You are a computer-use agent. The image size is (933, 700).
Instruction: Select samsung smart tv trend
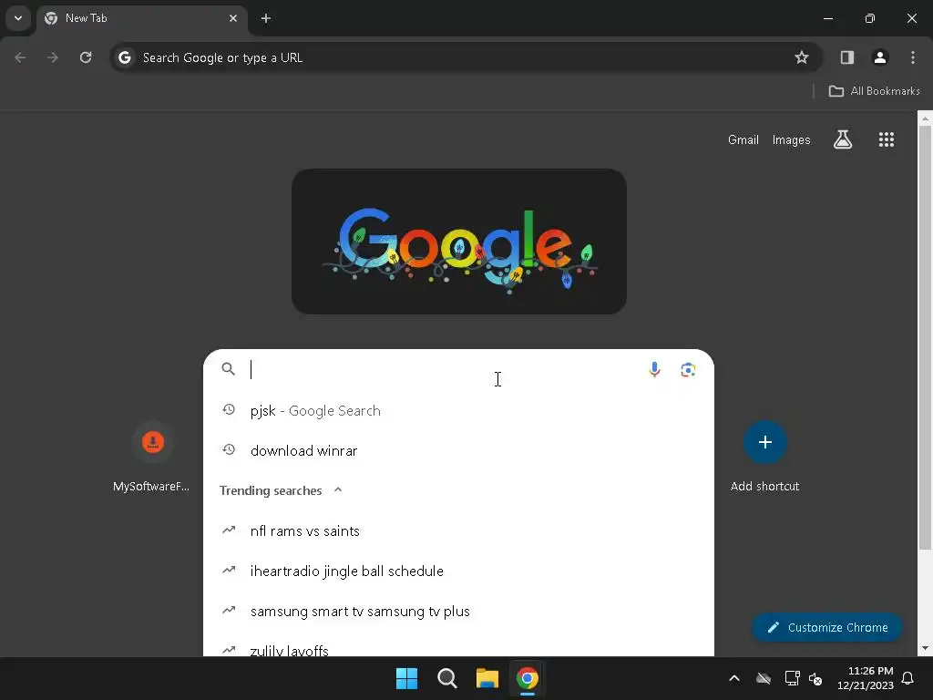point(458,612)
